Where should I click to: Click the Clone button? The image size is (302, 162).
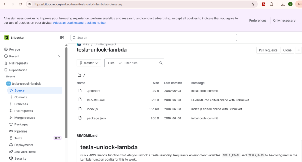[287, 50]
